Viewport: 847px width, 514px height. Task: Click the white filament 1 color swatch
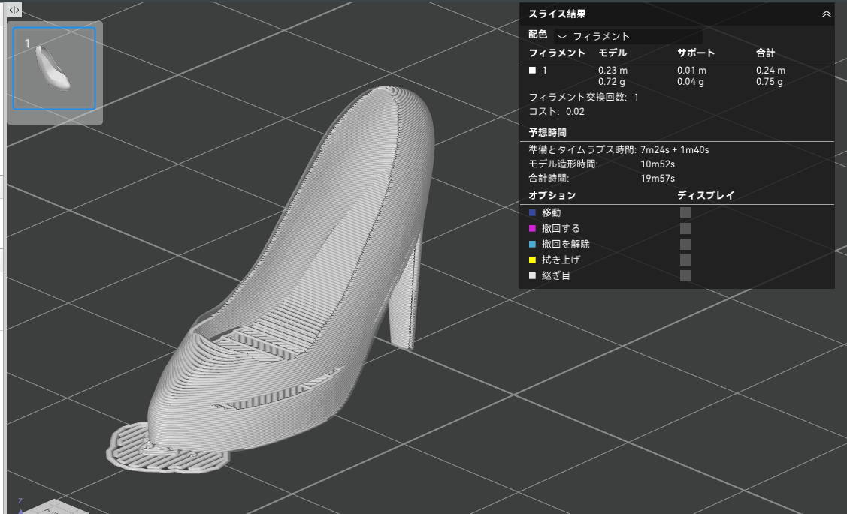(x=532, y=70)
